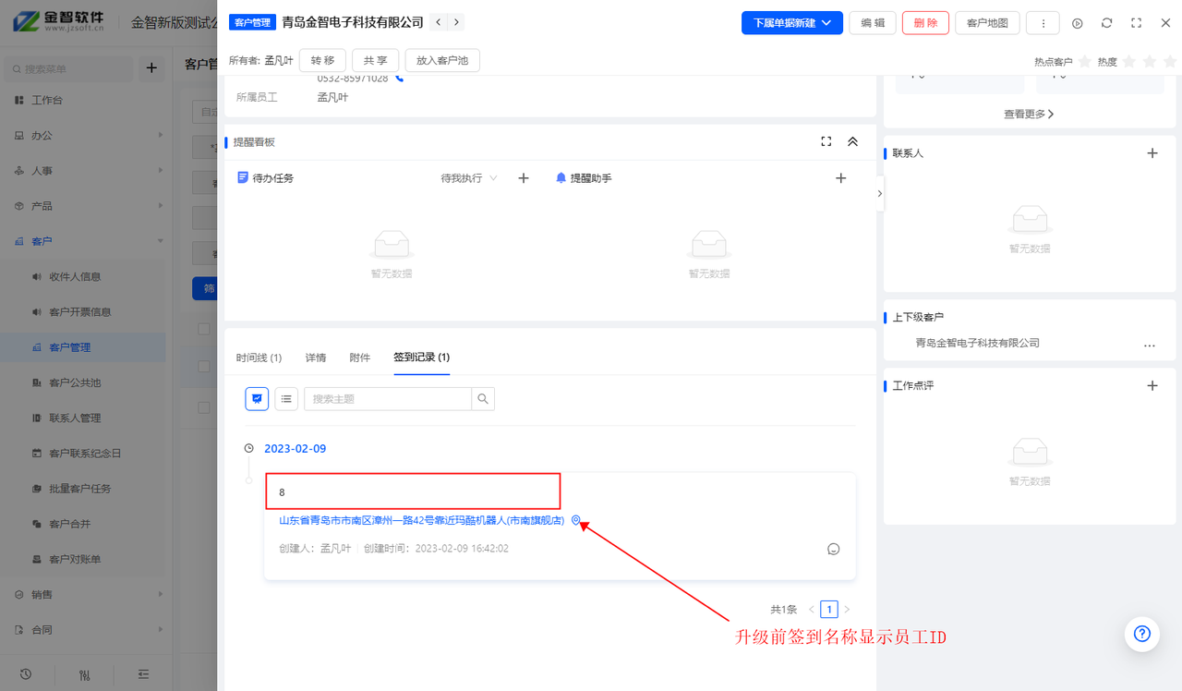Open the 待我执行 filter dropdown
Screen dimensions: 1182x691
click(469, 178)
